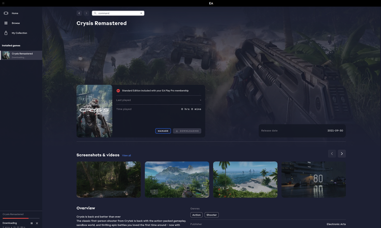Clear the search field with X icon
Image resolution: width=381 pixels, height=228 pixels.
point(141,13)
